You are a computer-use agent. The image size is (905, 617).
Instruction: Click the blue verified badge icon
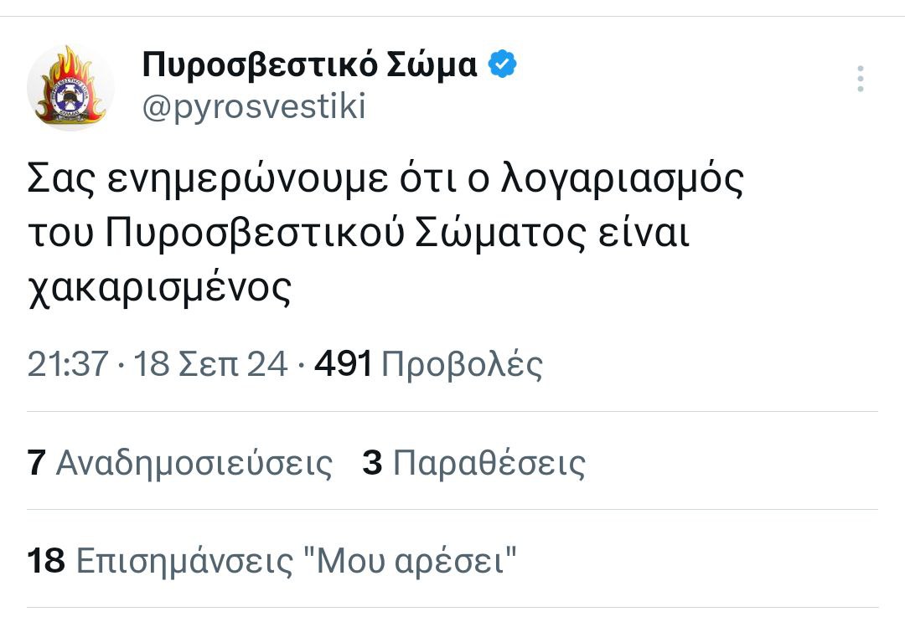[502, 64]
